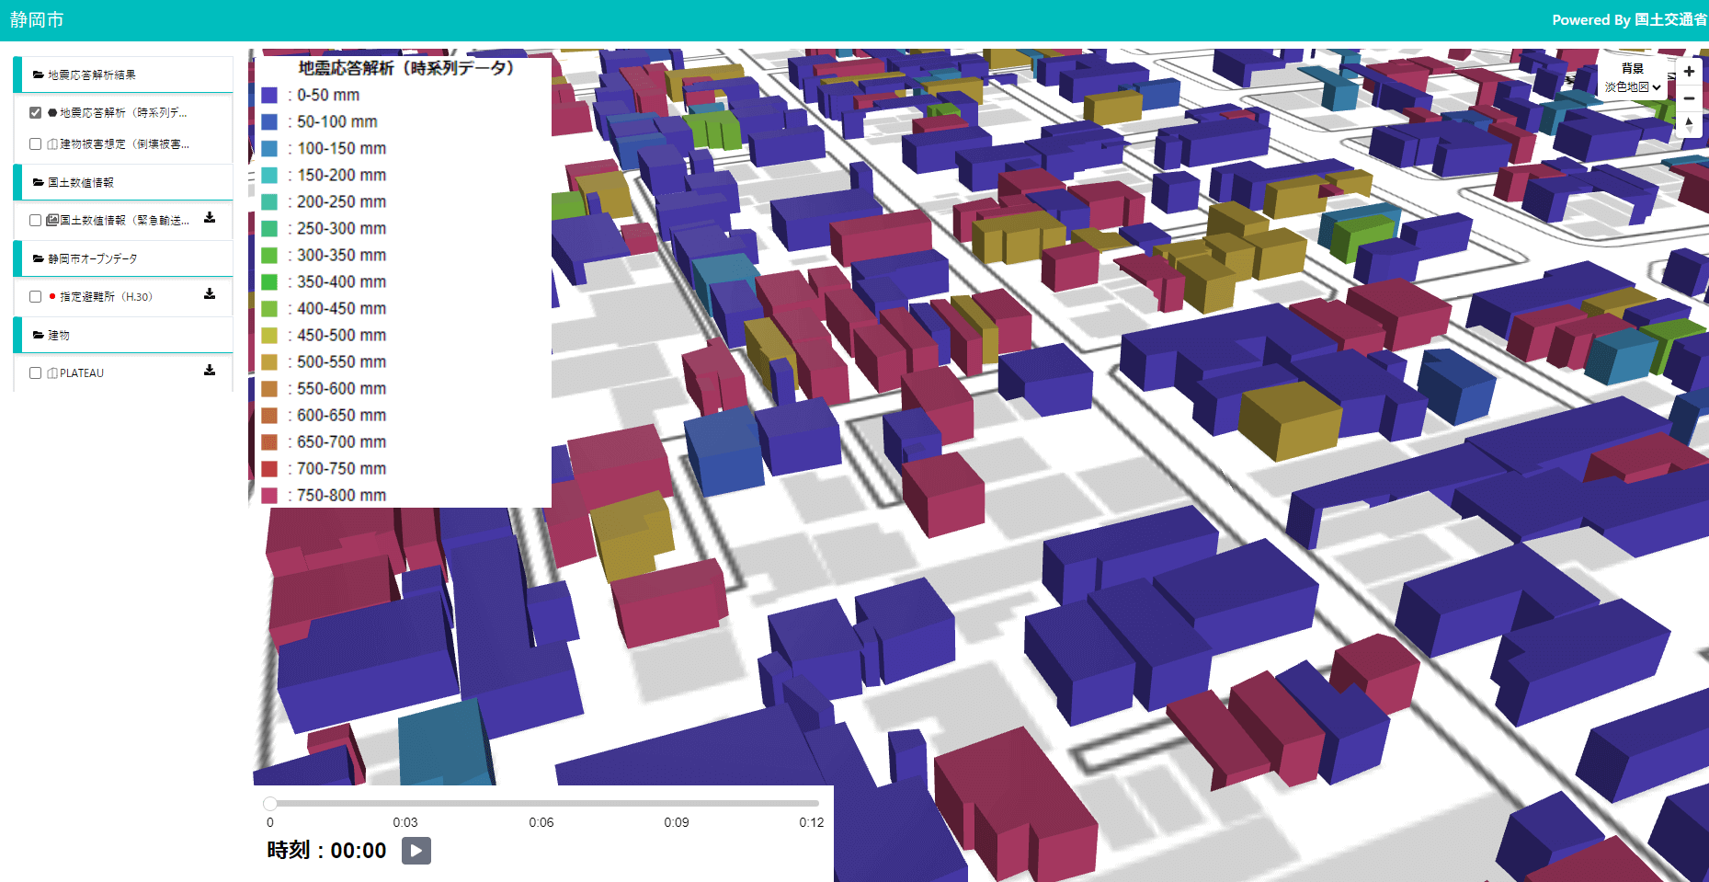The width and height of the screenshot is (1709, 882).
Task: Click the building icon beside 建物被害想定
Action: [52, 143]
